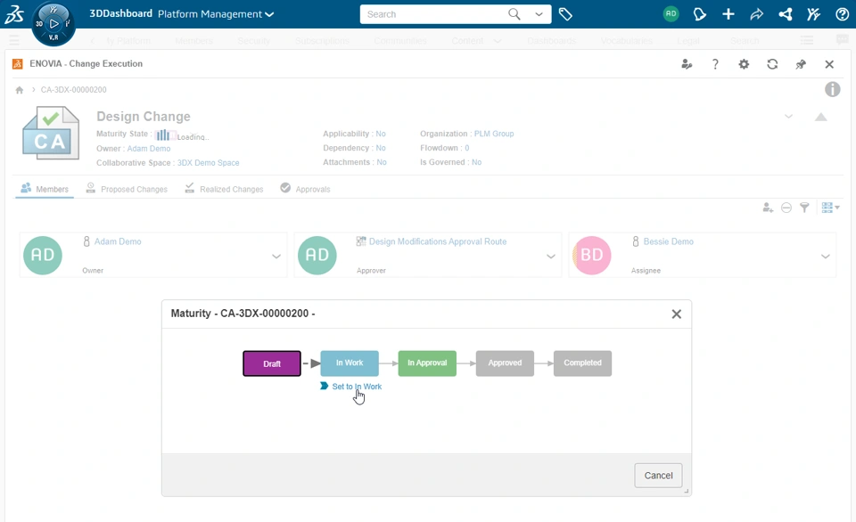Collapse header with the up triangle
The height and width of the screenshot is (522, 856).
(820, 117)
